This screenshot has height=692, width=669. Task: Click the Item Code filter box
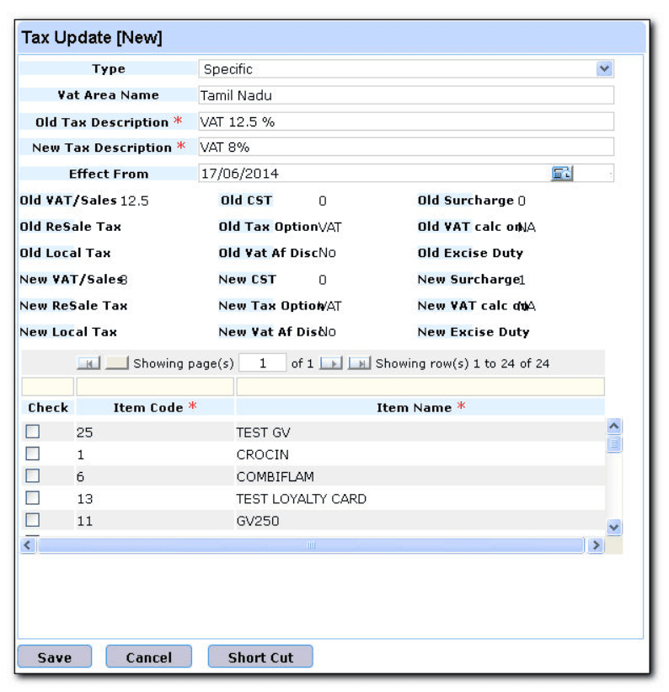click(x=155, y=387)
